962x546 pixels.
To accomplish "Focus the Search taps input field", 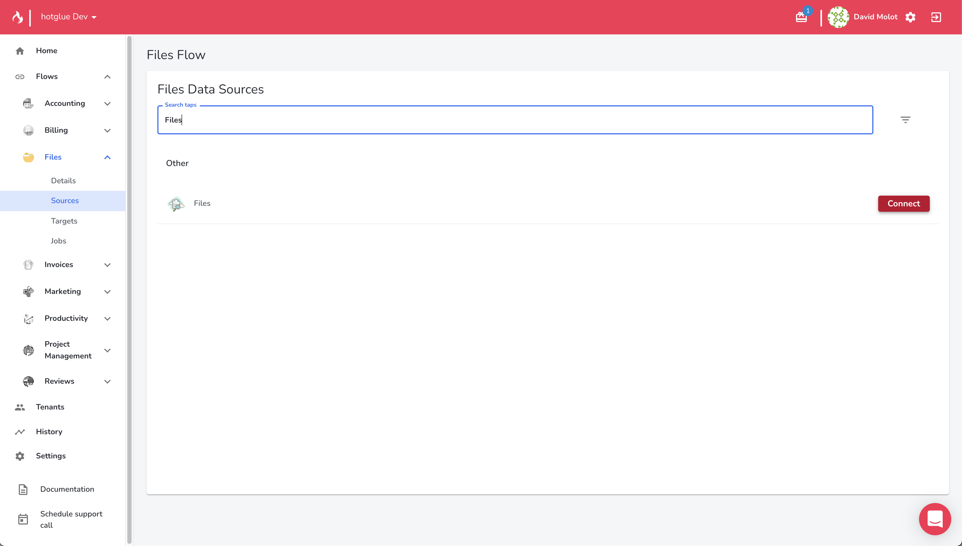I will (515, 120).
